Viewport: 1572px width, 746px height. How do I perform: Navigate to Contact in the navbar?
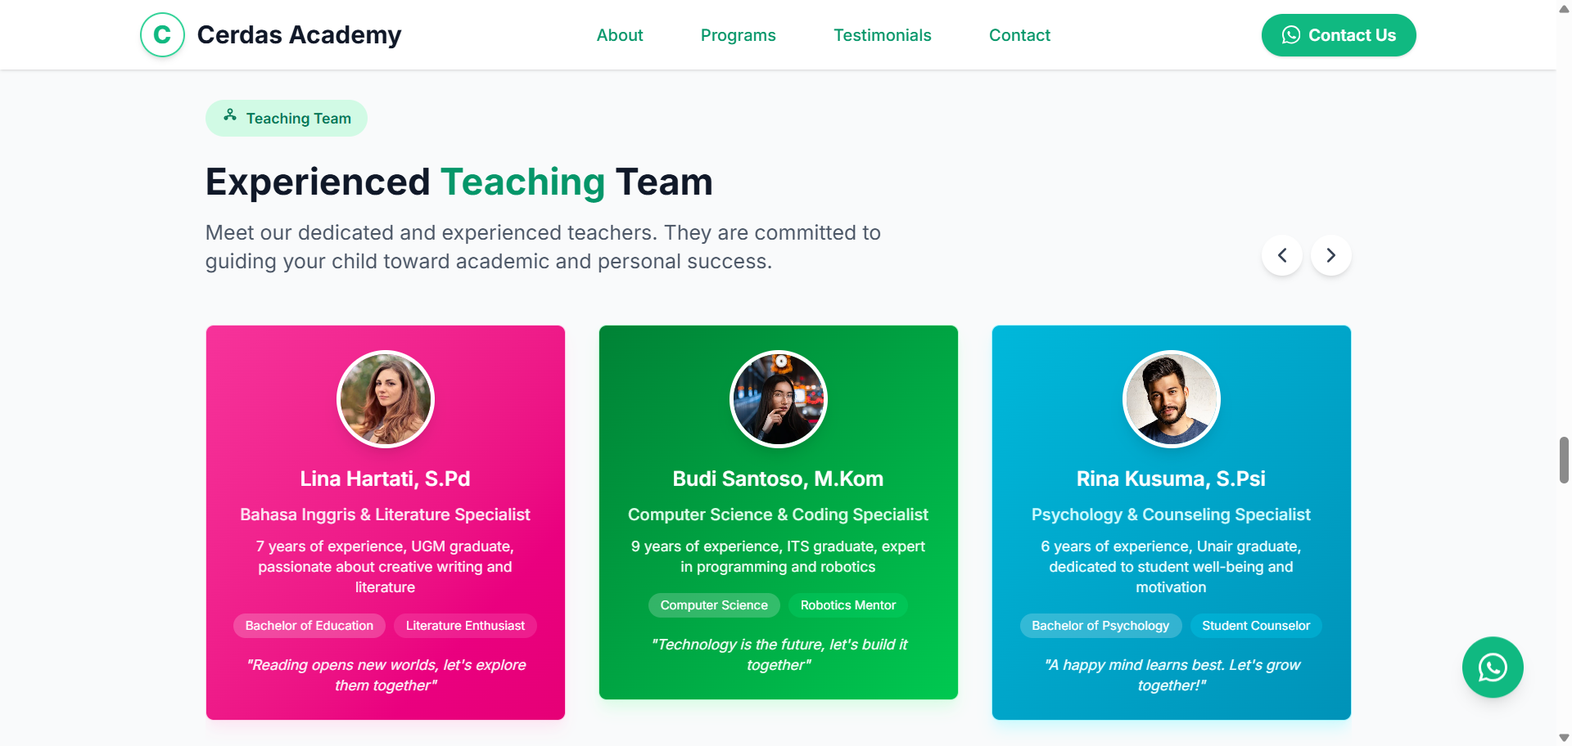[1019, 35]
